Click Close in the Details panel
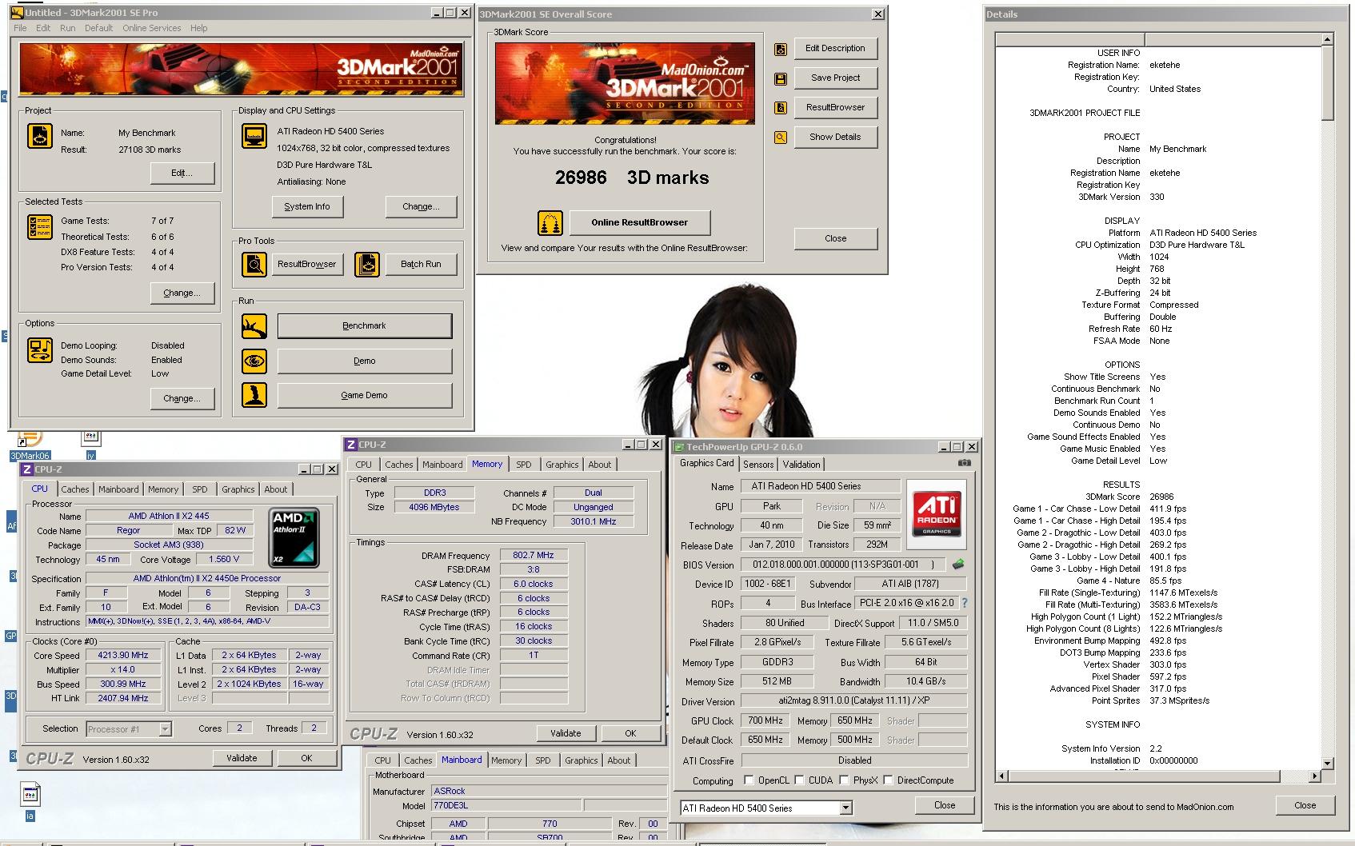1355x846 pixels. 1305,805
